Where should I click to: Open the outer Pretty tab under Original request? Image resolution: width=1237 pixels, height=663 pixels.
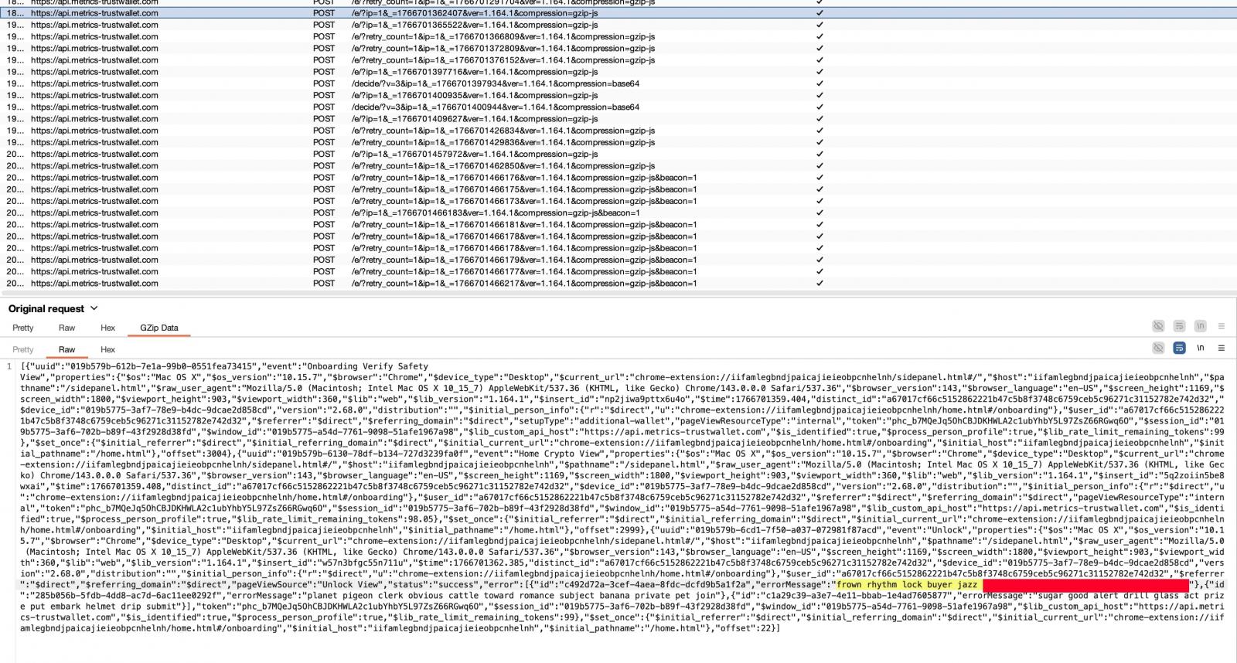click(23, 328)
